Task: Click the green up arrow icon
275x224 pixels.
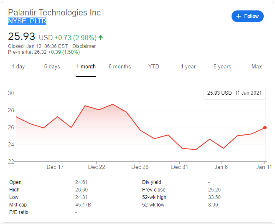Action: (x=101, y=38)
